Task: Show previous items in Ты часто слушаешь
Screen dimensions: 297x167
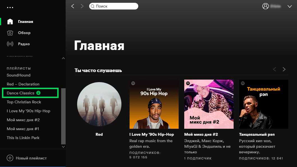Action: [275, 69]
